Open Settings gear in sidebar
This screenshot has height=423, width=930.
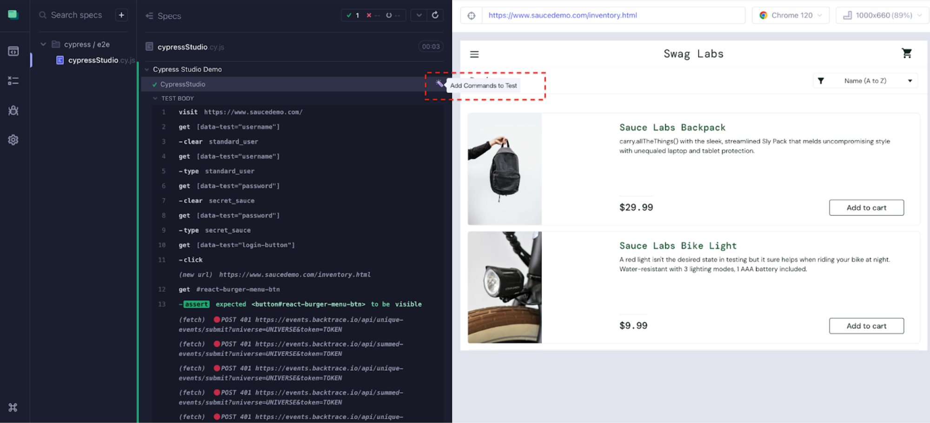coord(13,140)
